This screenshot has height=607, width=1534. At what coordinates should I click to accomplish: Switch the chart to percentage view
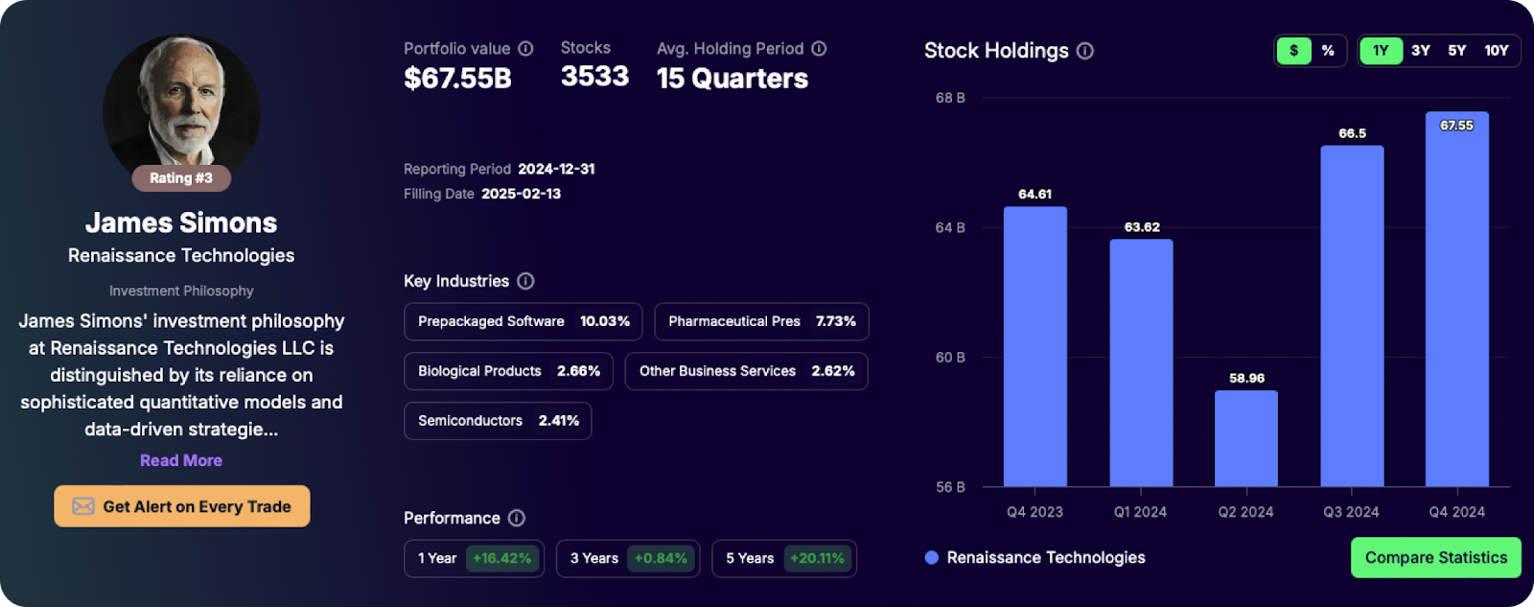click(1328, 51)
